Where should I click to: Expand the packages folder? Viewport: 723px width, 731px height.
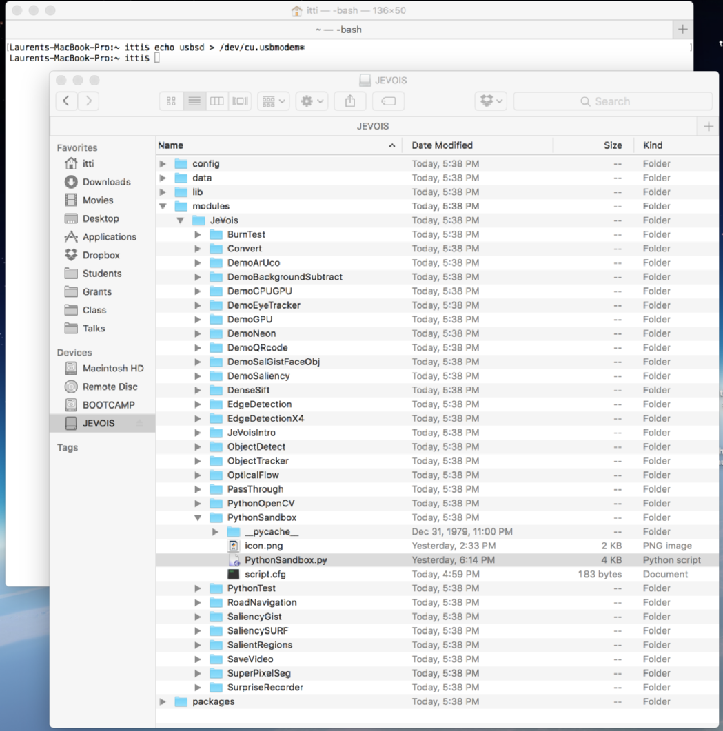(163, 701)
